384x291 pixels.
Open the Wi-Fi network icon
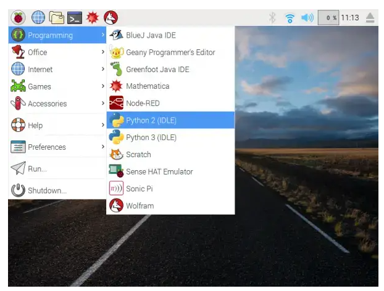tap(290, 18)
